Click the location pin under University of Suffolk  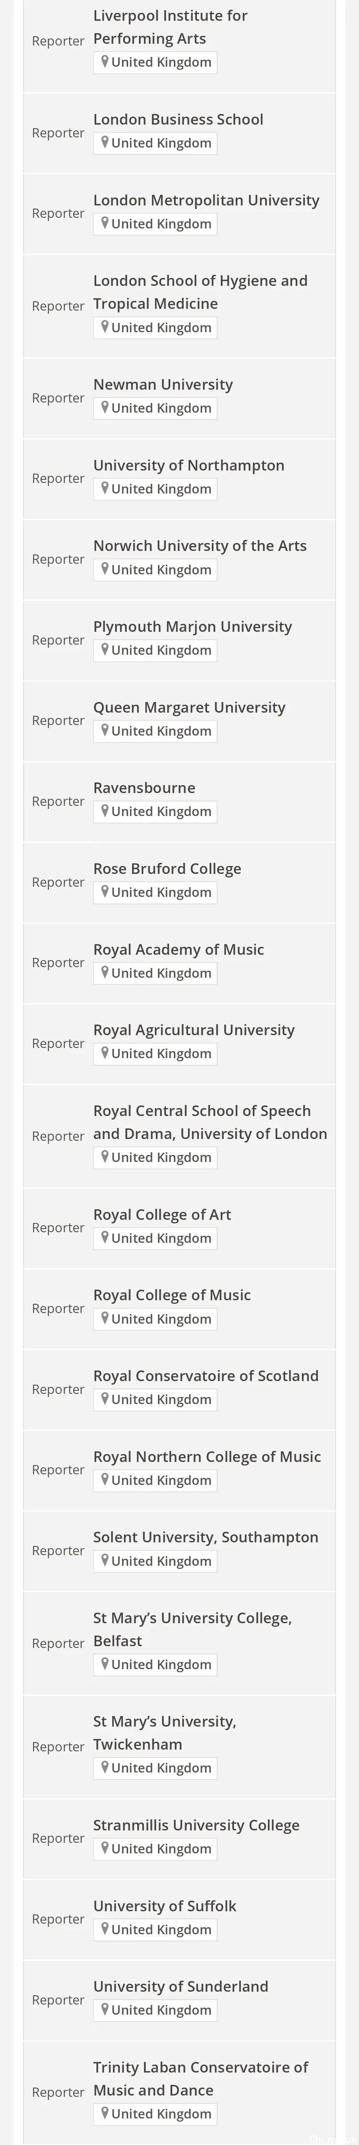[x=105, y=1929]
